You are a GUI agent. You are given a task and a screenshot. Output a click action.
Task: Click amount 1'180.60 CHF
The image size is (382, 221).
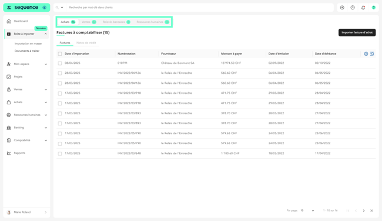point(230,154)
